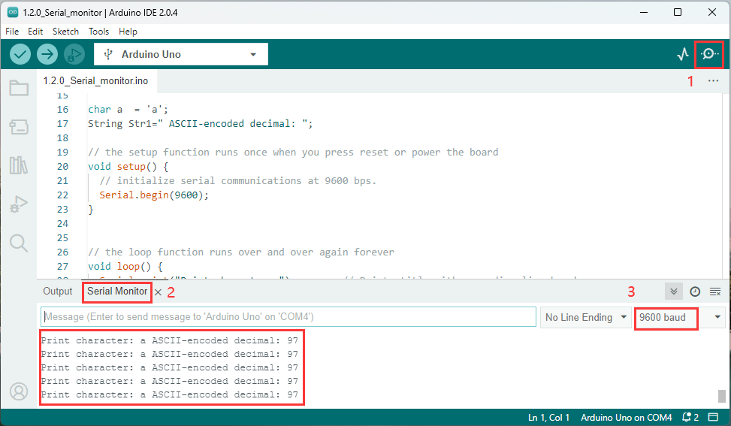Click the Verify checkmark button
Viewport: 731px width, 426px height.
(x=20, y=55)
